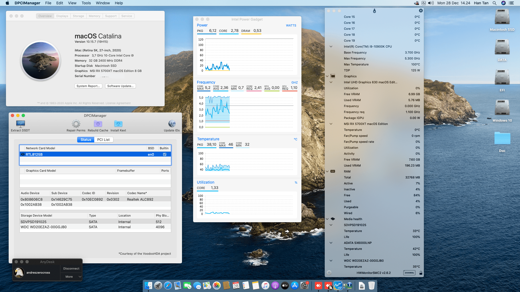
Task: Click Han Tan user name in menu bar
Action: pyautogui.click(x=481, y=3)
